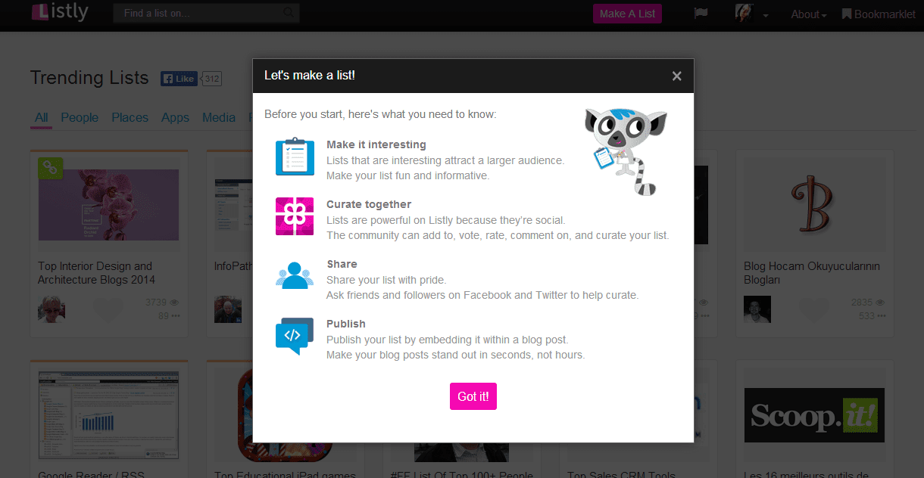Click the pink Curate together icon
Screen dimensions: 924x478
tap(295, 216)
